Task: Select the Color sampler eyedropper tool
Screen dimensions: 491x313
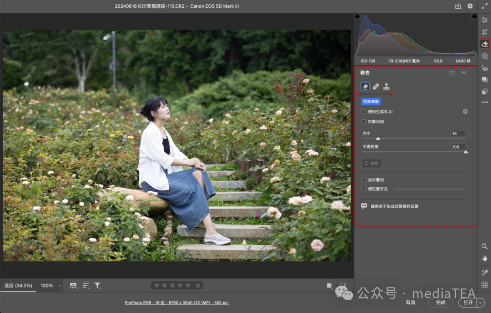Action: click(x=485, y=272)
